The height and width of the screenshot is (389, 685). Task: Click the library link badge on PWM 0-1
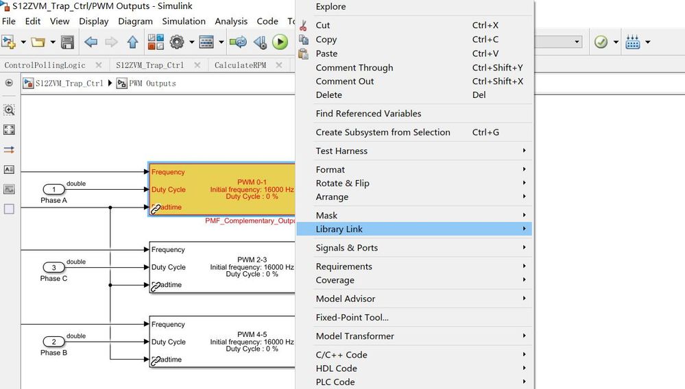pos(156,210)
